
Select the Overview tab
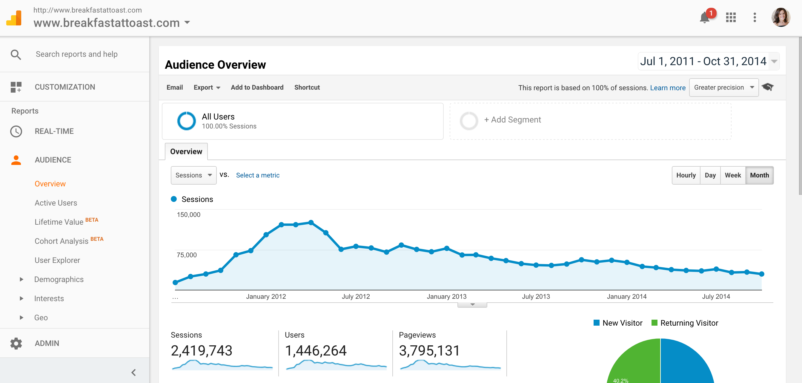186,152
